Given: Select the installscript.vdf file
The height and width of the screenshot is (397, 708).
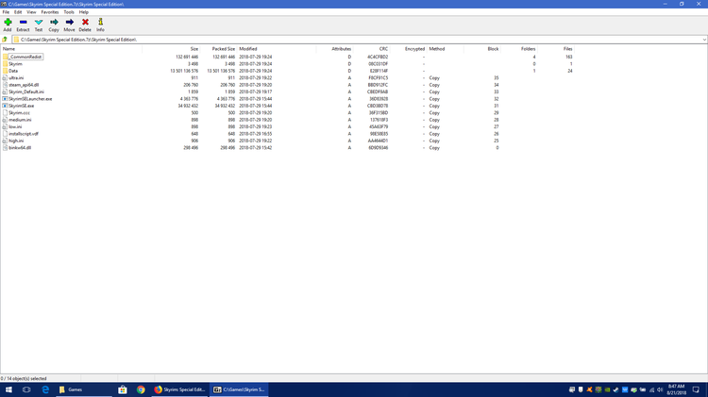Looking at the screenshot, I should point(24,134).
